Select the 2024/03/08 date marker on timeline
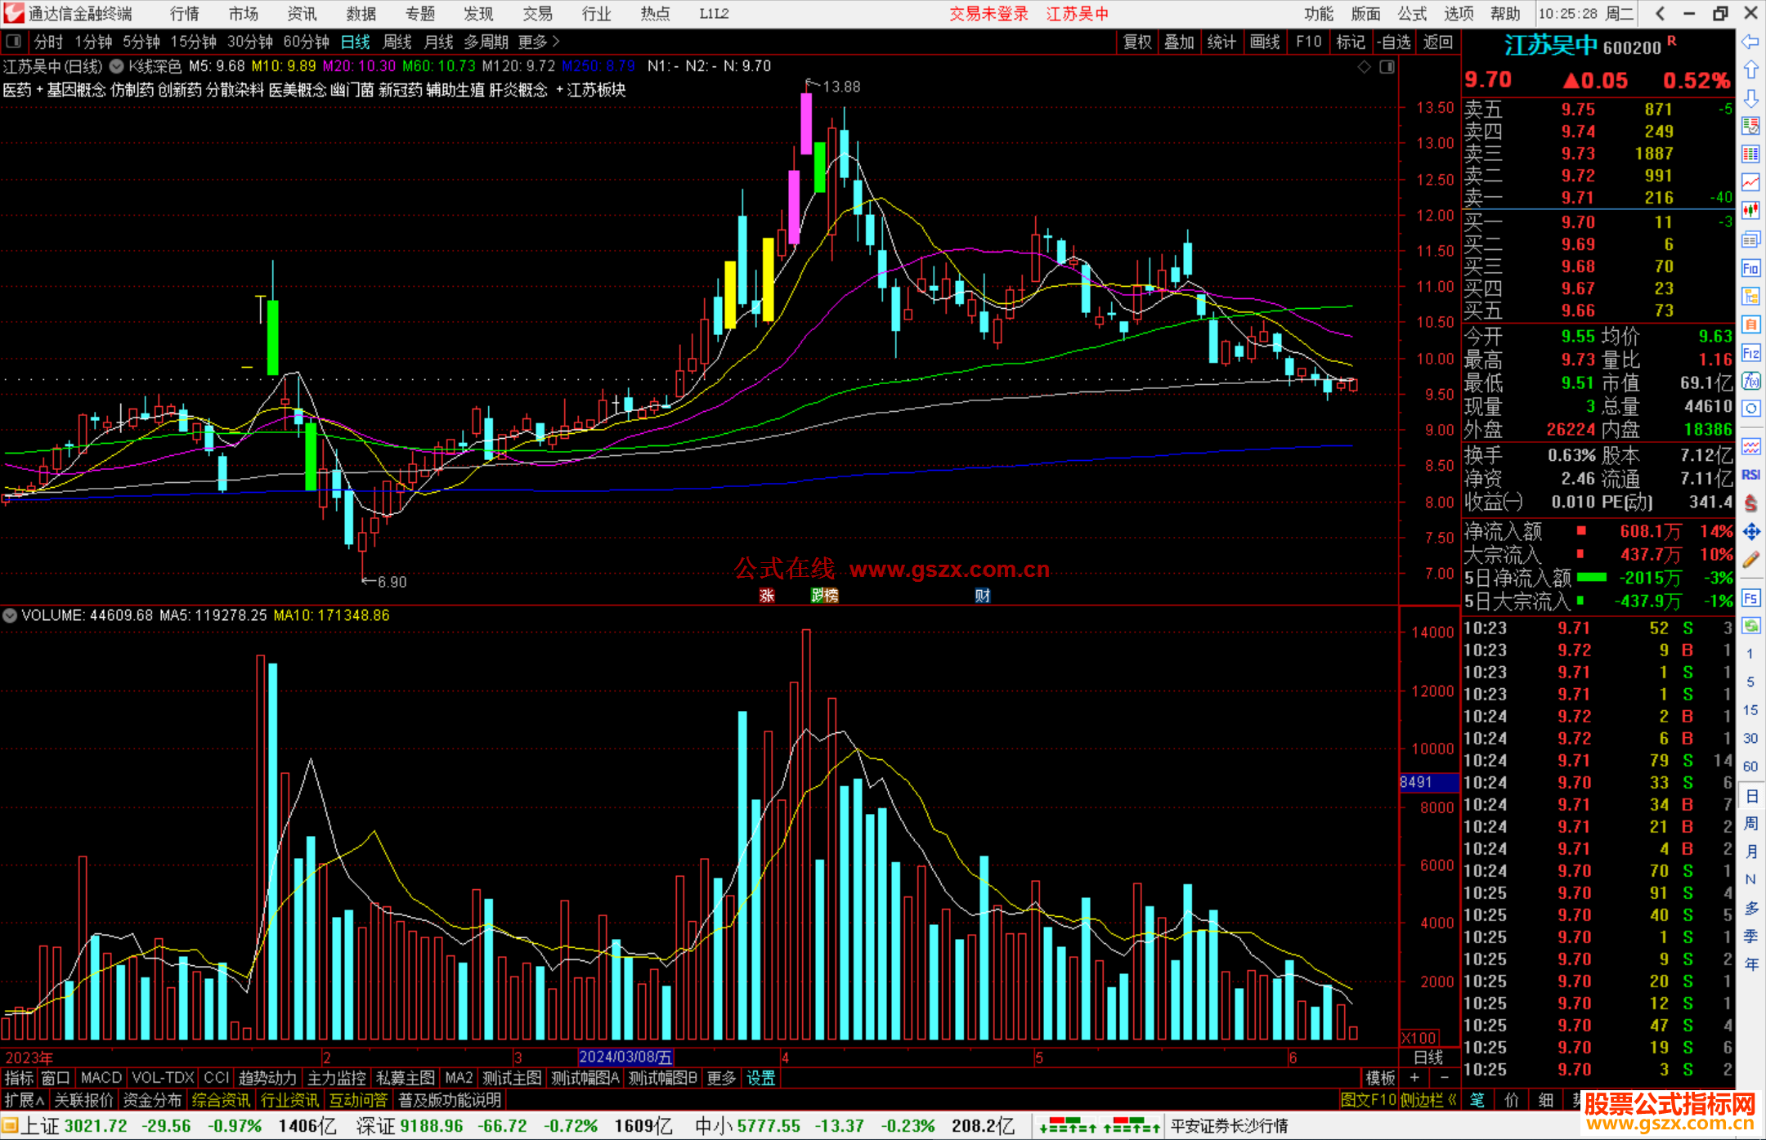 coord(625,1057)
